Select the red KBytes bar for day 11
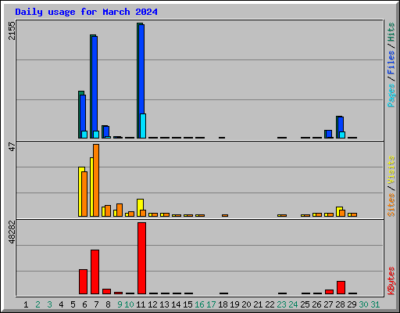 pyautogui.click(x=141, y=258)
